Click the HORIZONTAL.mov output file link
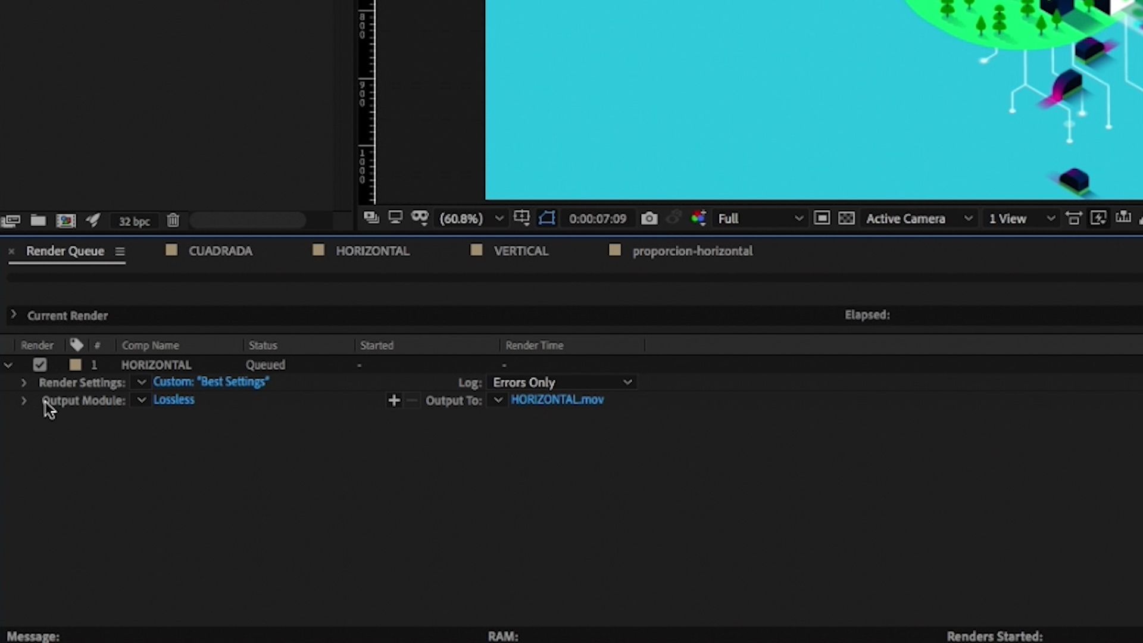This screenshot has width=1143, height=643. click(557, 399)
